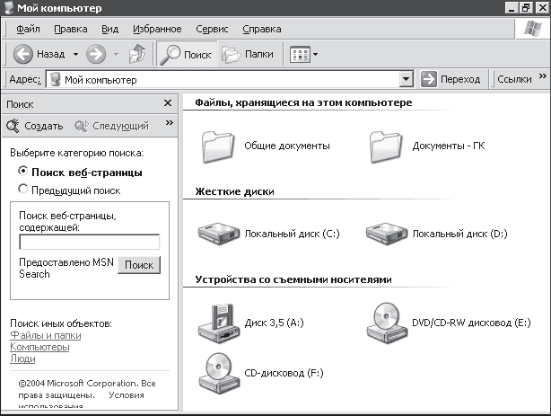Show the Folders pane

[248, 54]
